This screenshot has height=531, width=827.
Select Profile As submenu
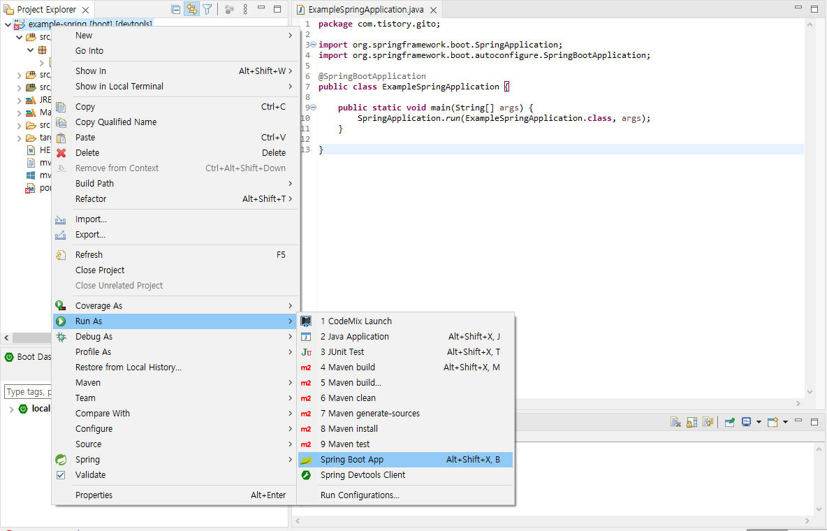(175, 352)
